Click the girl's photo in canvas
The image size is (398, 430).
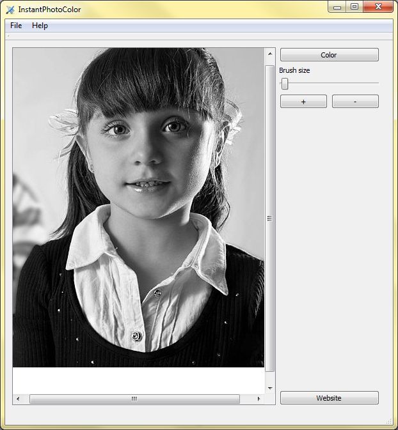138,208
